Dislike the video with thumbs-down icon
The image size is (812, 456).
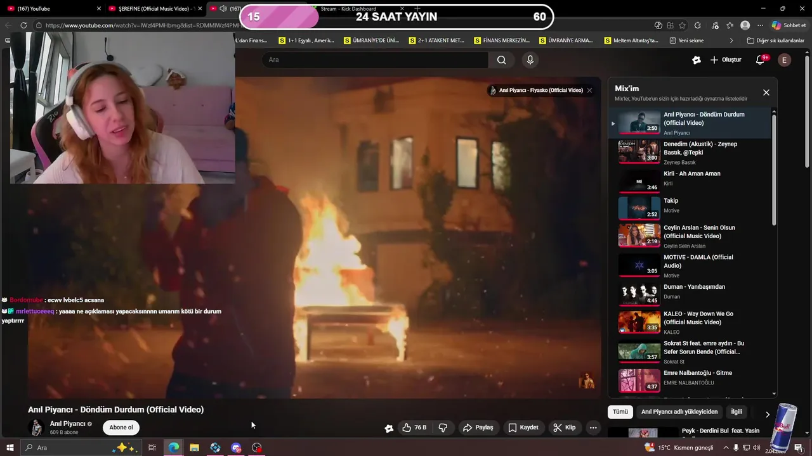(x=443, y=427)
